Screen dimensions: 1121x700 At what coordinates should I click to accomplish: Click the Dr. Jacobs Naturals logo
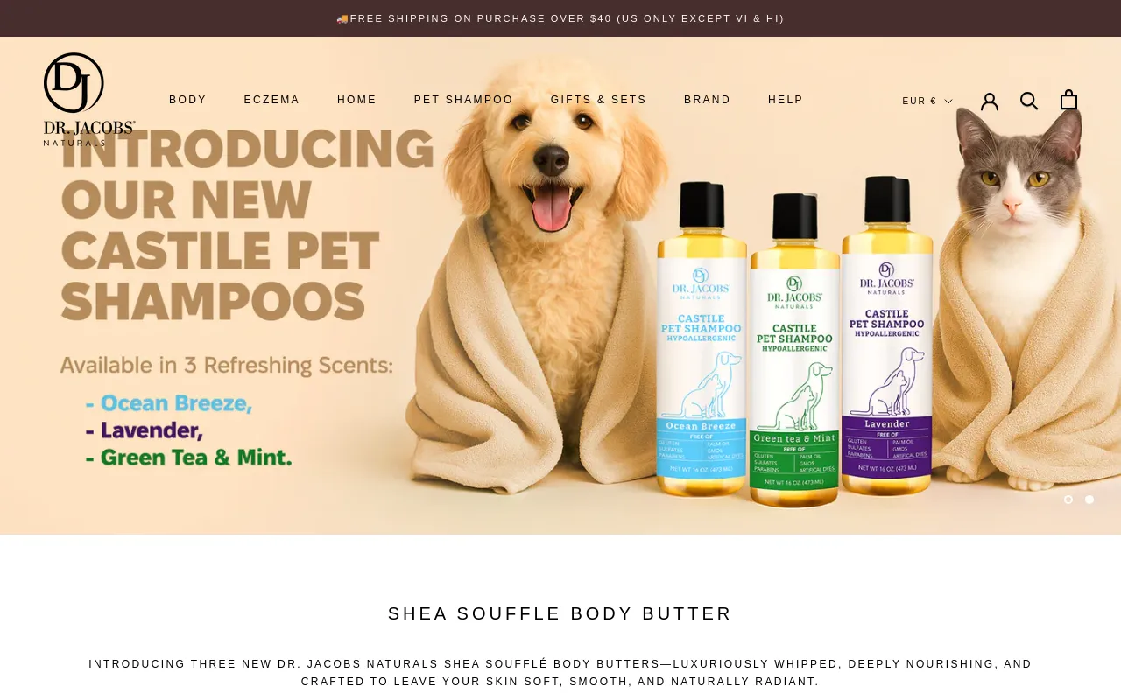[x=89, y=99]
